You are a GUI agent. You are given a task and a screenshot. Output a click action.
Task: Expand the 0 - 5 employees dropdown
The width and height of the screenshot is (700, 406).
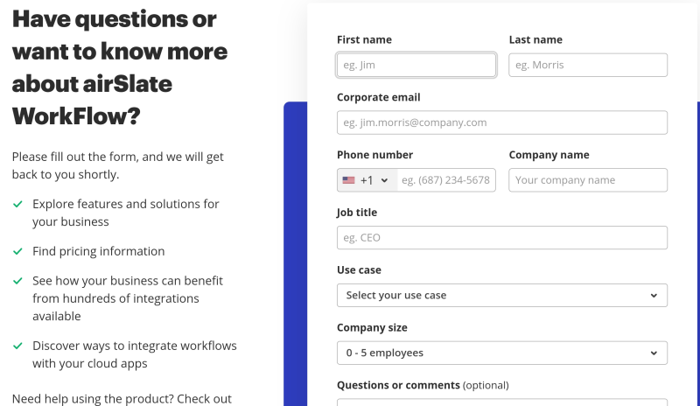[x=502, y=353]
